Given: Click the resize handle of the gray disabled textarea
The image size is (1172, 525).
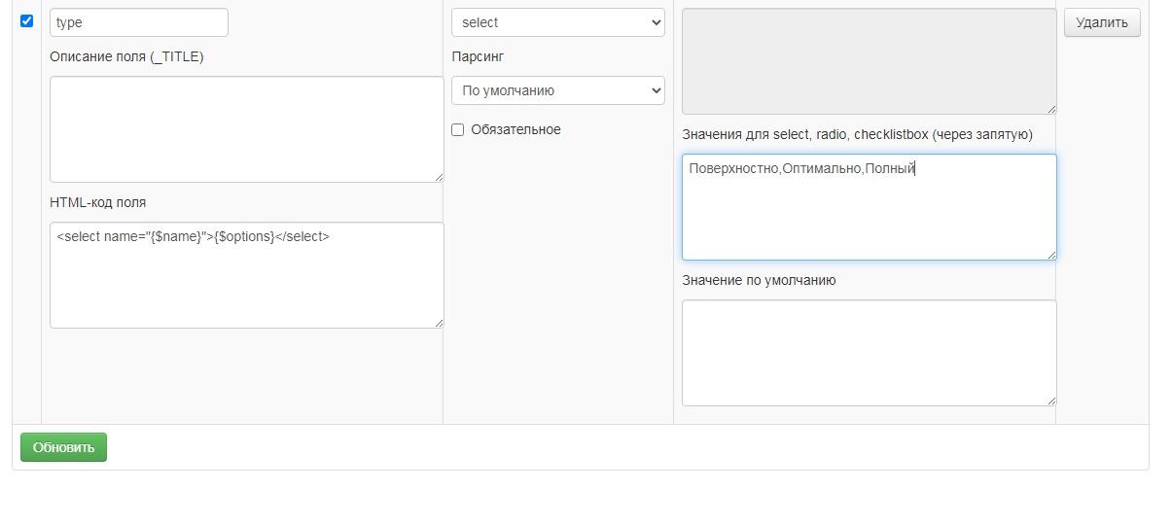Looking at the screenshot, I should [1051, 109].
